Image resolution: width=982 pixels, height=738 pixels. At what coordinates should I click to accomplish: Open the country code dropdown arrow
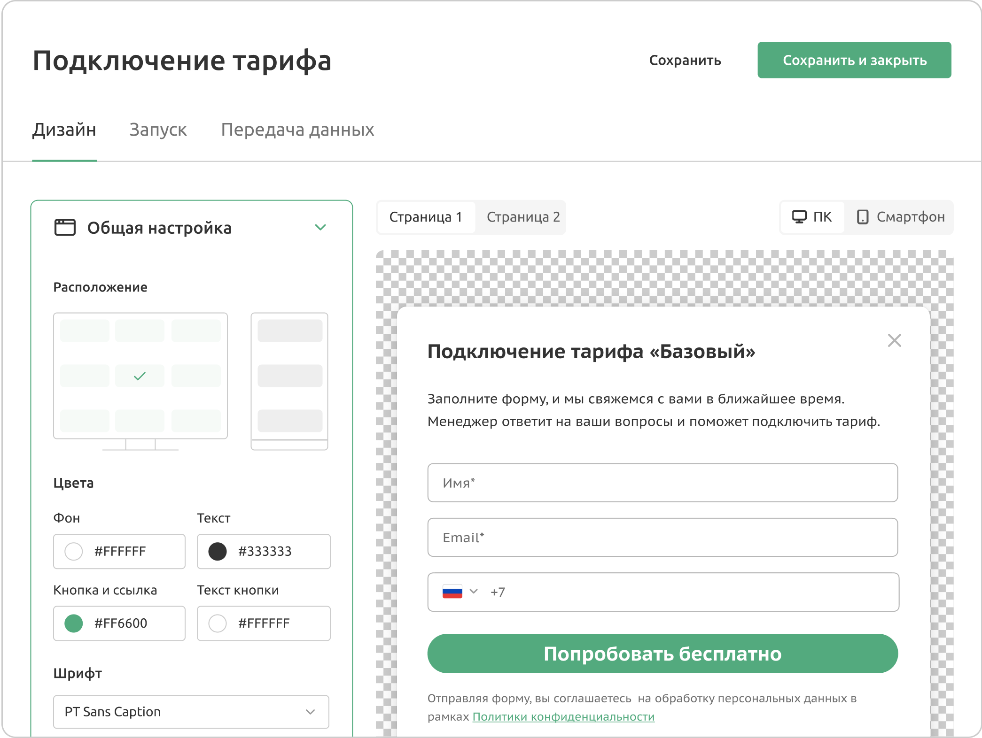click(x=474, y=592)
